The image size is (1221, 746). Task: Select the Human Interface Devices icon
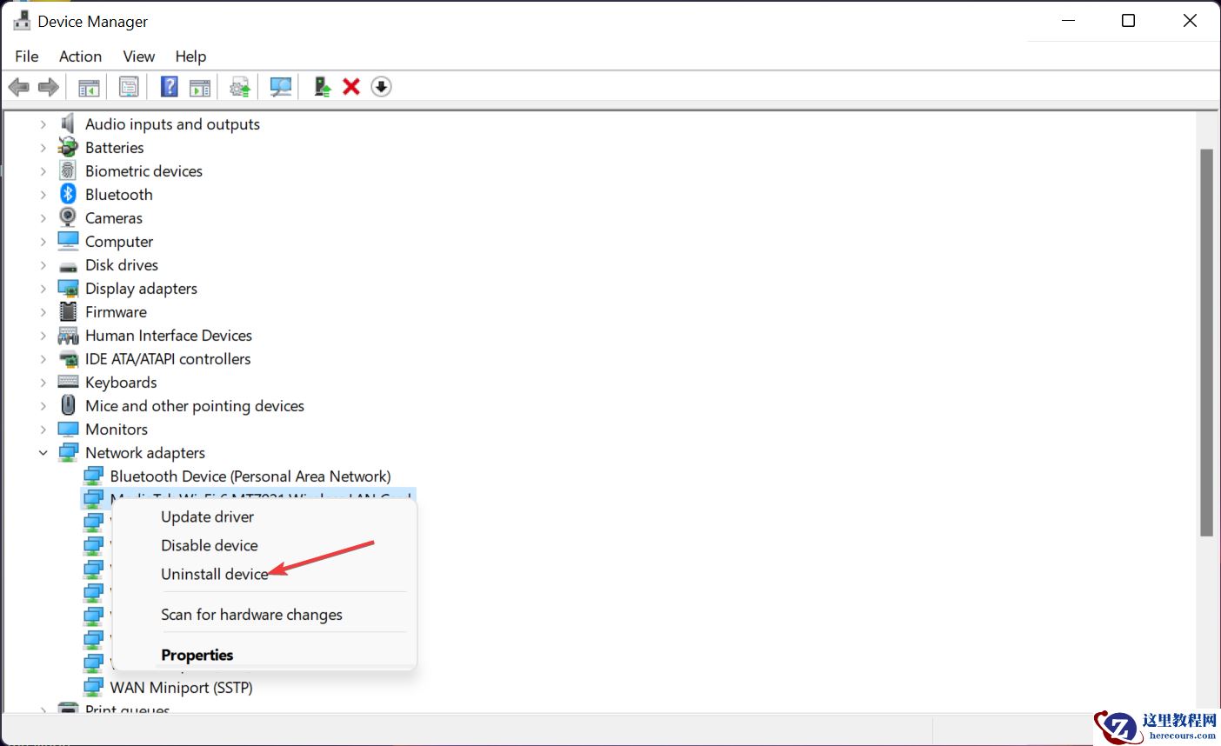(x=68, y=336)
